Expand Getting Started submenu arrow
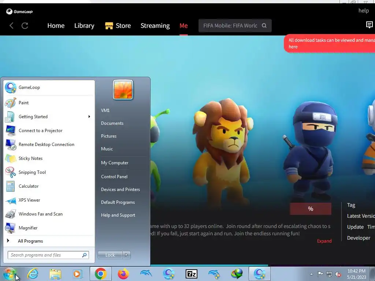375x281 pixels. pos(89,117)
